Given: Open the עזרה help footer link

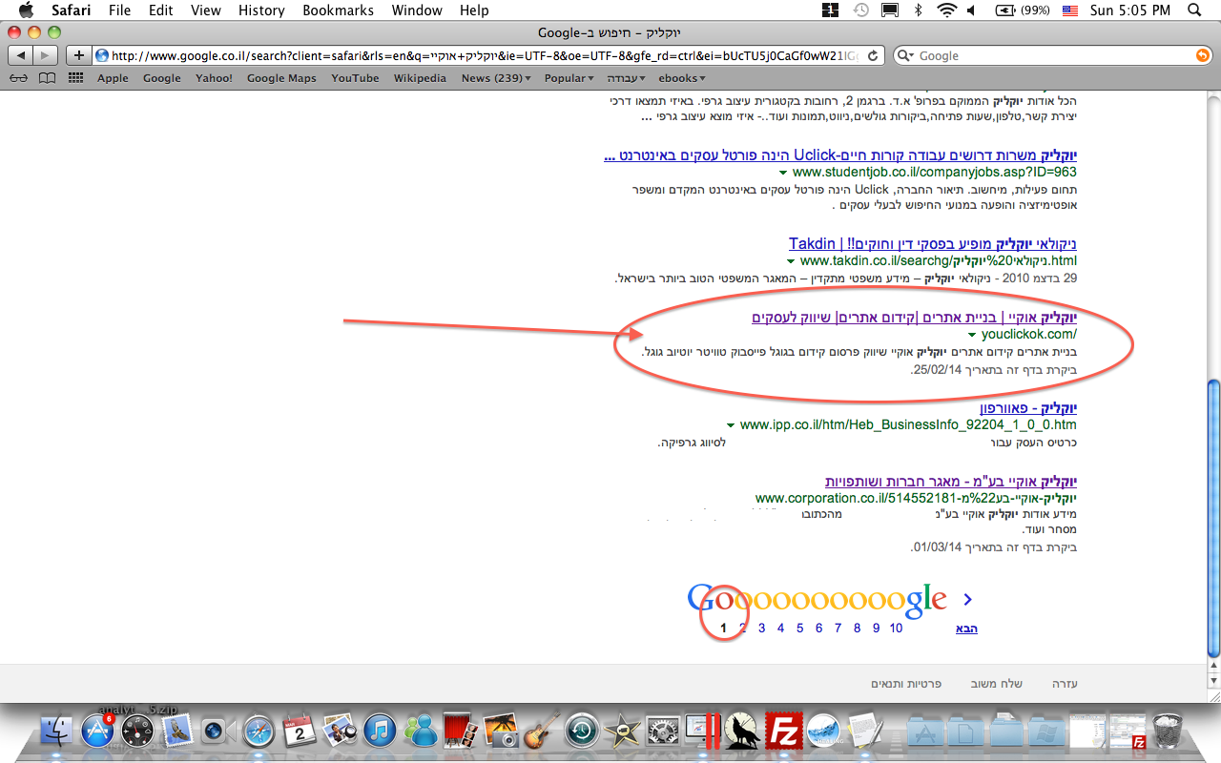Looking at the screenshot, I should click(1065, 684).
